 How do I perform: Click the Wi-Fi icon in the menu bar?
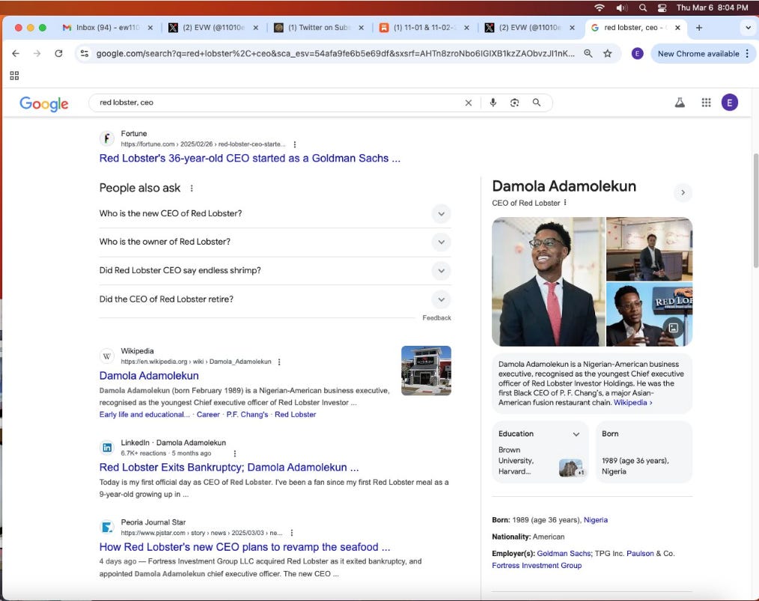pyautogui.click(x=600, y=7)
